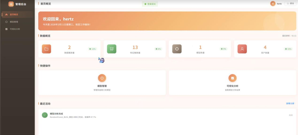Open the 可视化分析 quick action card

[232, 83]
